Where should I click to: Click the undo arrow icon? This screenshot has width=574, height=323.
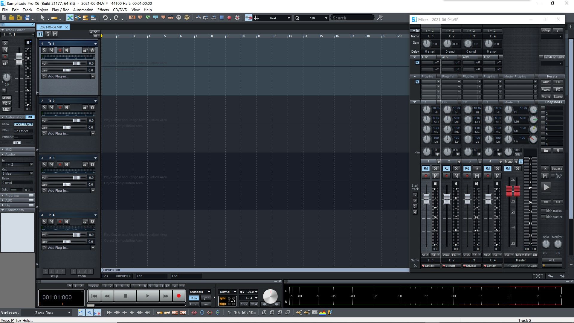pyautogui.click(x=105, y=18)
